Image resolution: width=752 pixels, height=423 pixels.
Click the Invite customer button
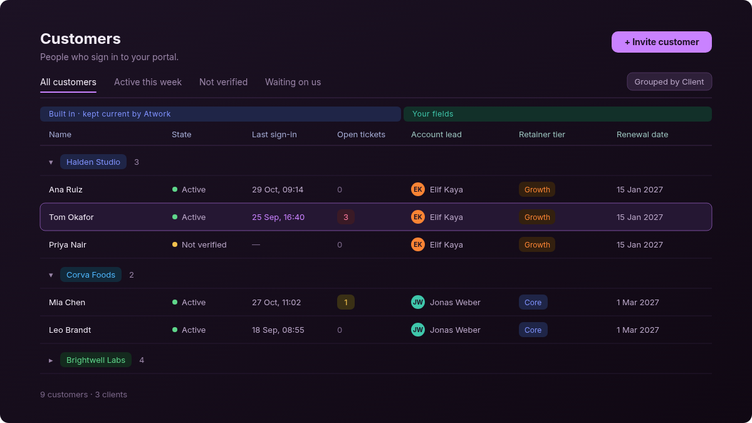coord(662,42)
